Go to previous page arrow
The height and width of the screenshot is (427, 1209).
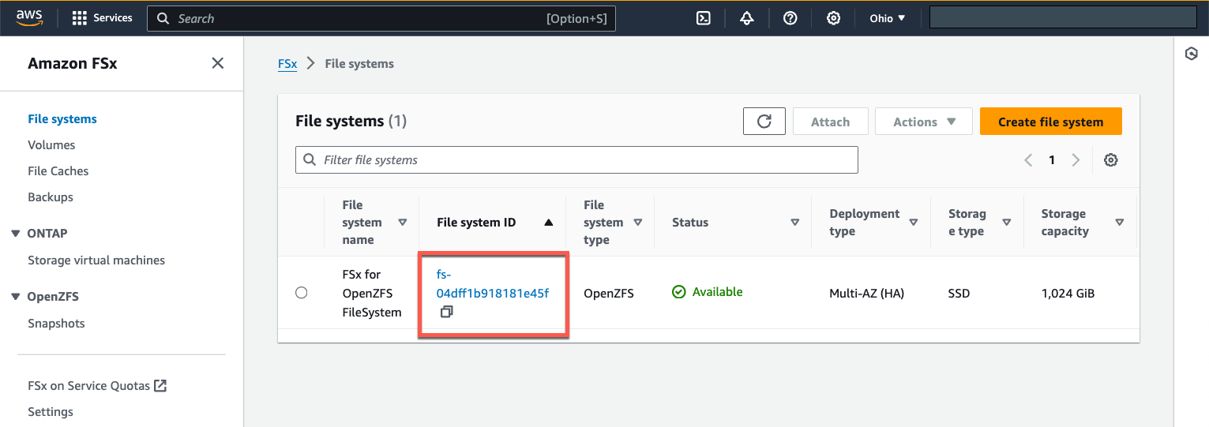pyautogui.click(x=1028, y=160)
